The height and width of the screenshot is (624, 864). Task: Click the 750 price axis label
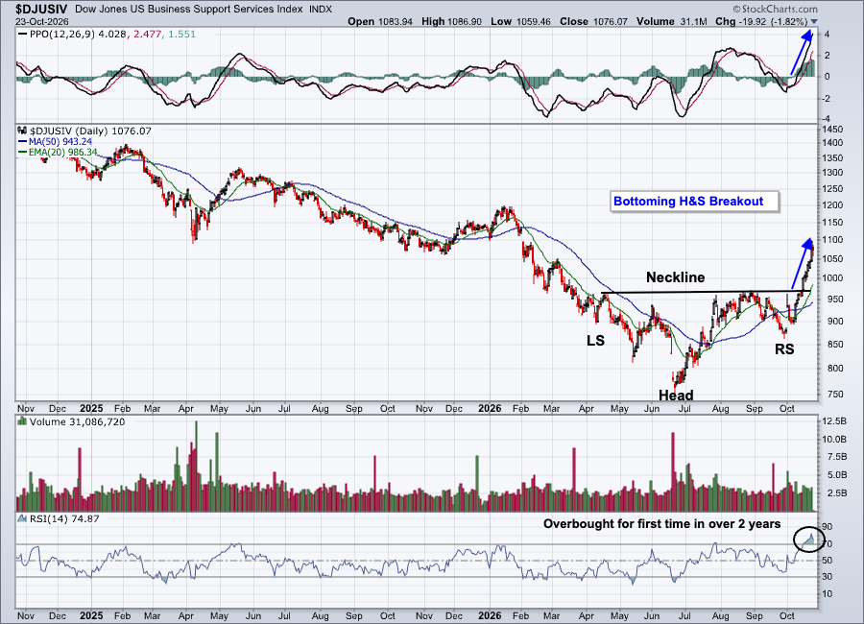coord(831,395)
